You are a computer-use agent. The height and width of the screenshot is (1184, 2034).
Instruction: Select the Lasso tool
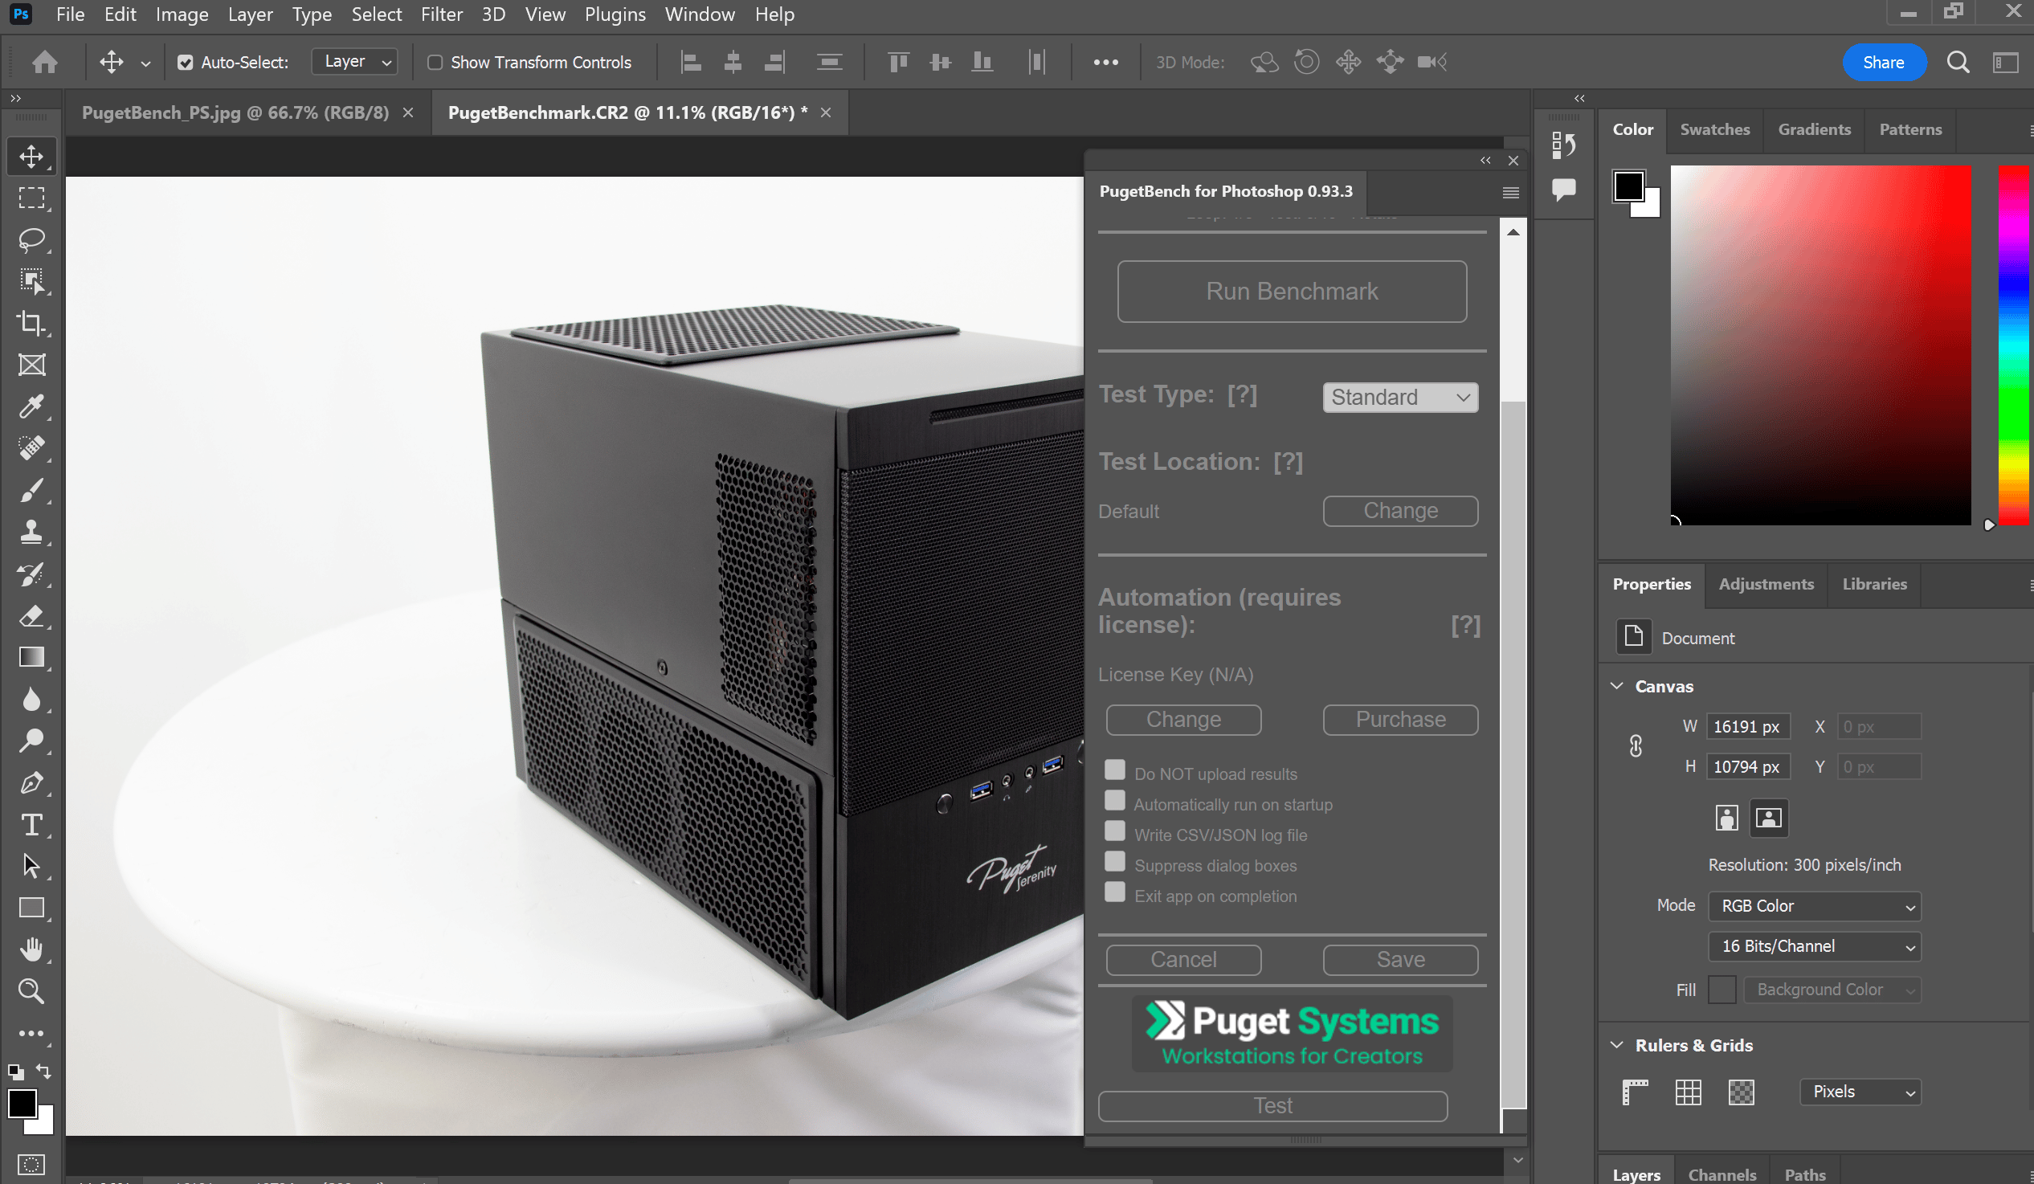[31, 239]
